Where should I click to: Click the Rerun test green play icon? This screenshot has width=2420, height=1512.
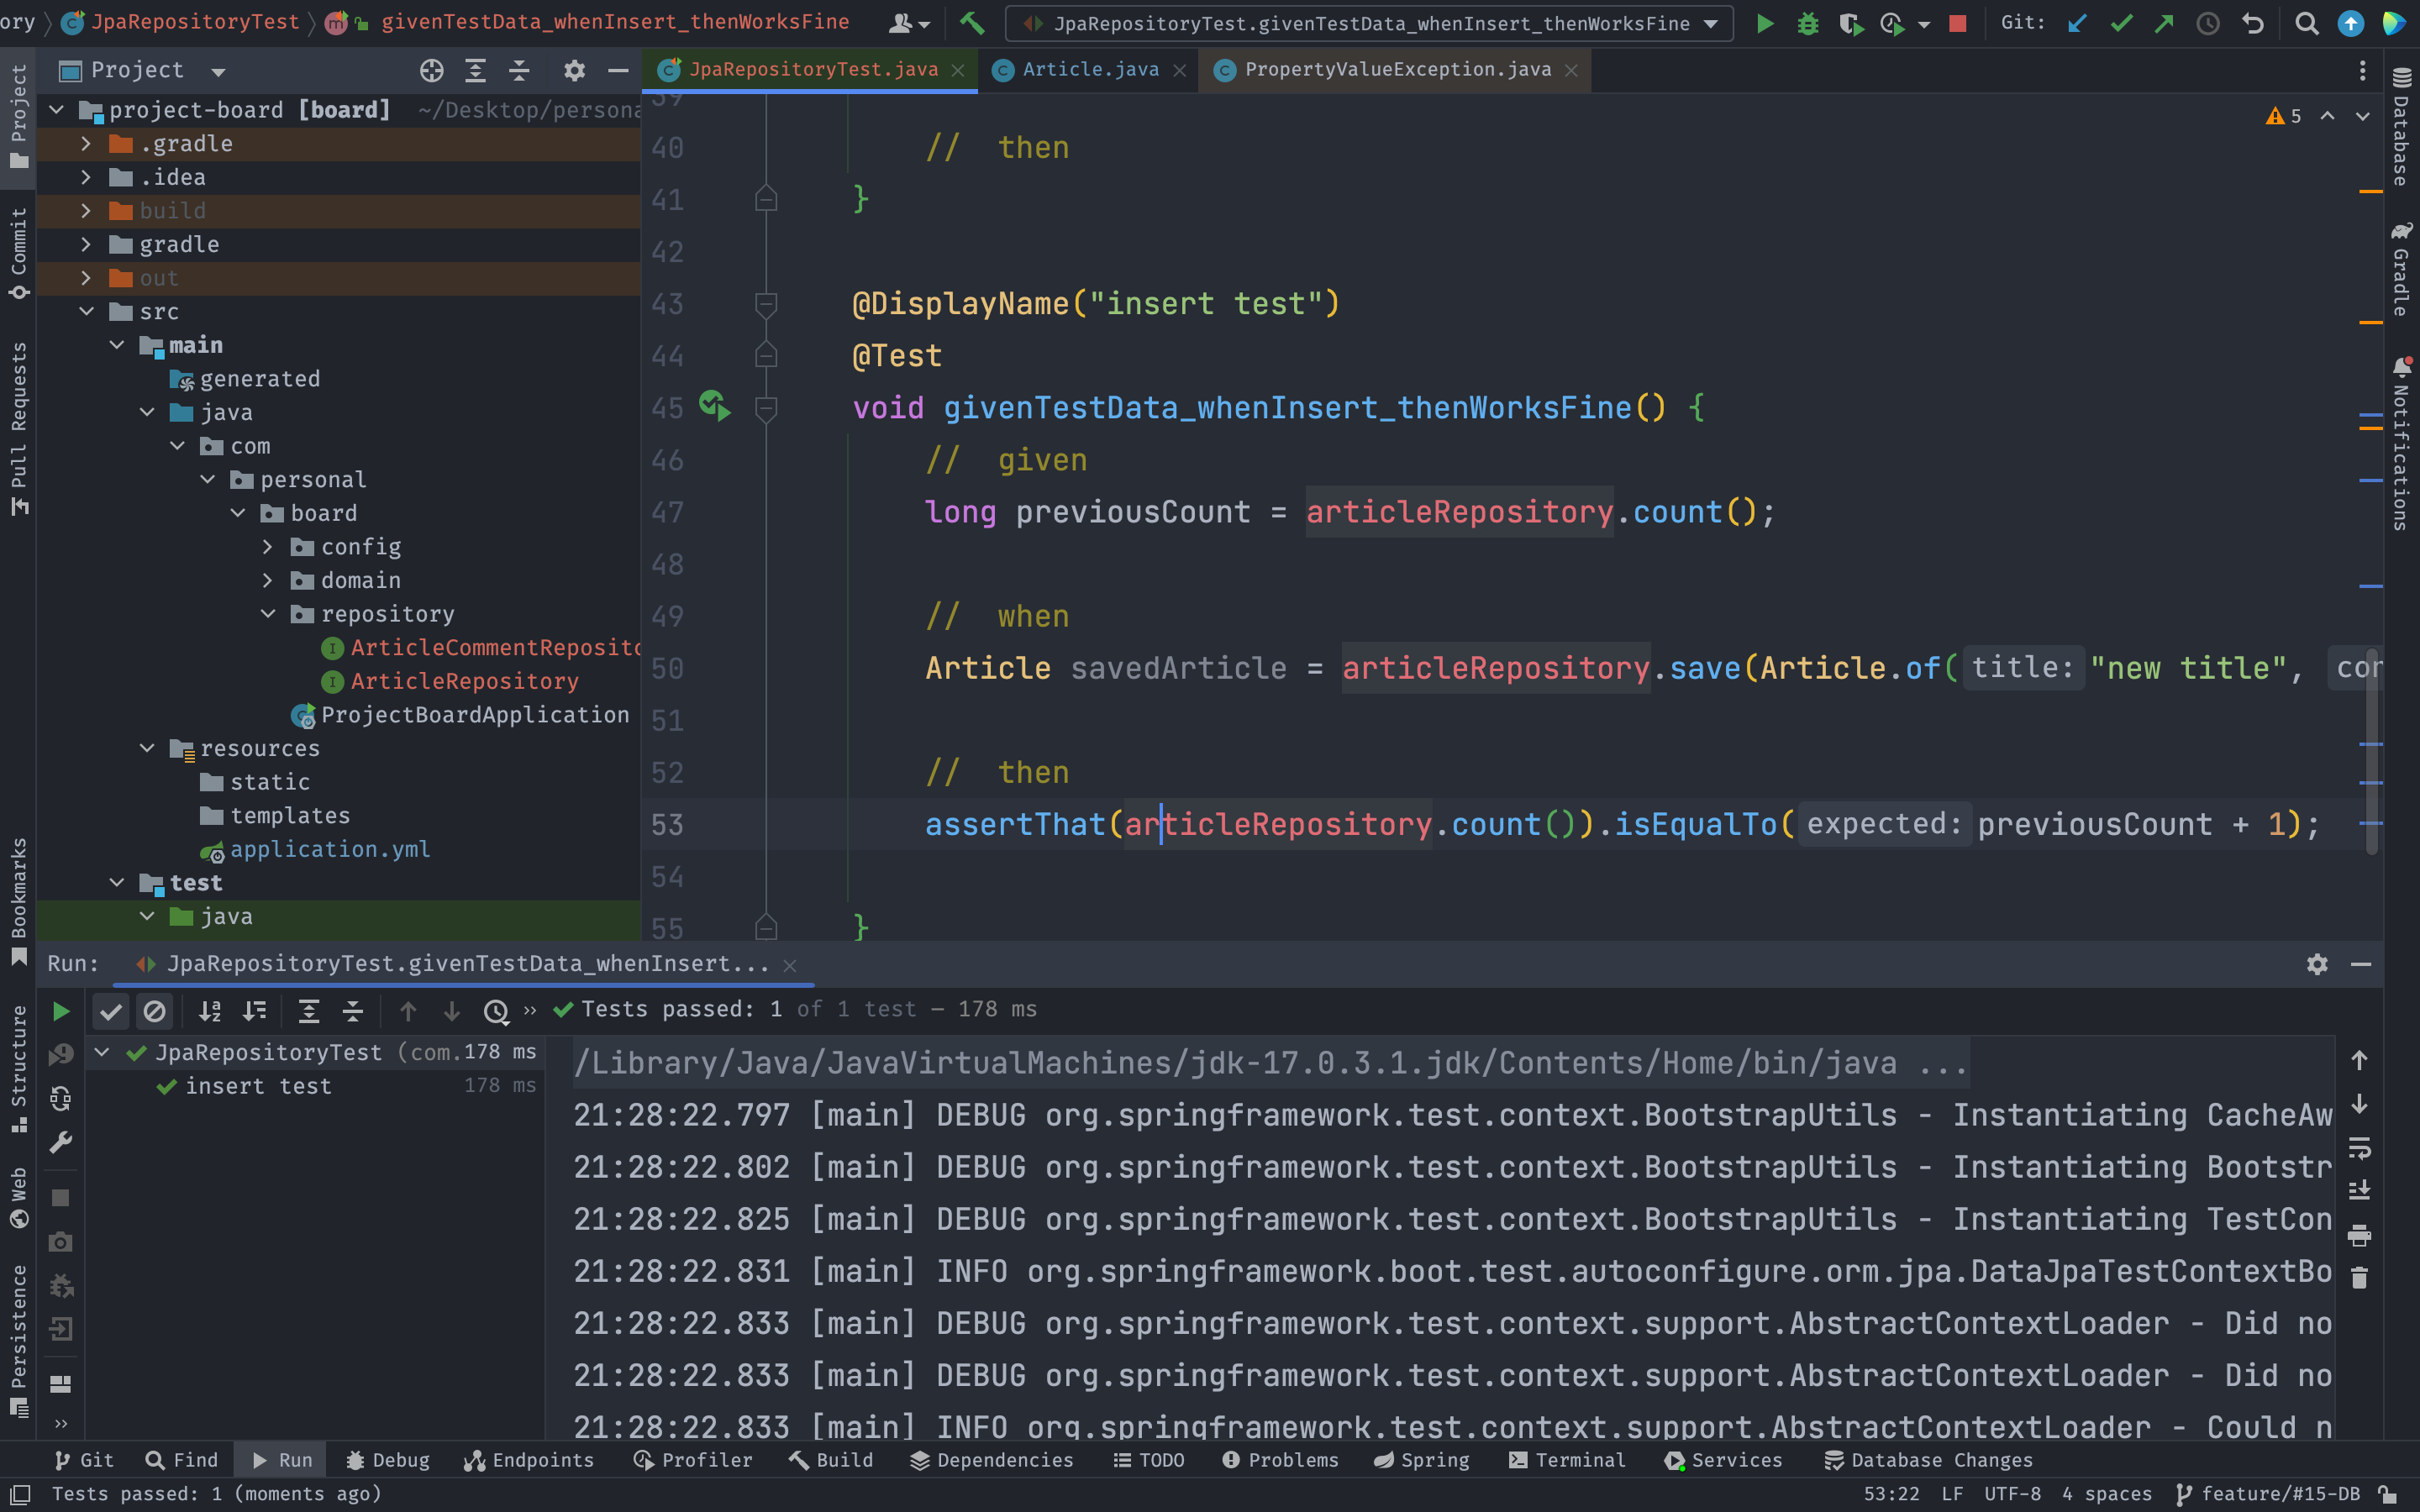click(x=61, y=1011)
